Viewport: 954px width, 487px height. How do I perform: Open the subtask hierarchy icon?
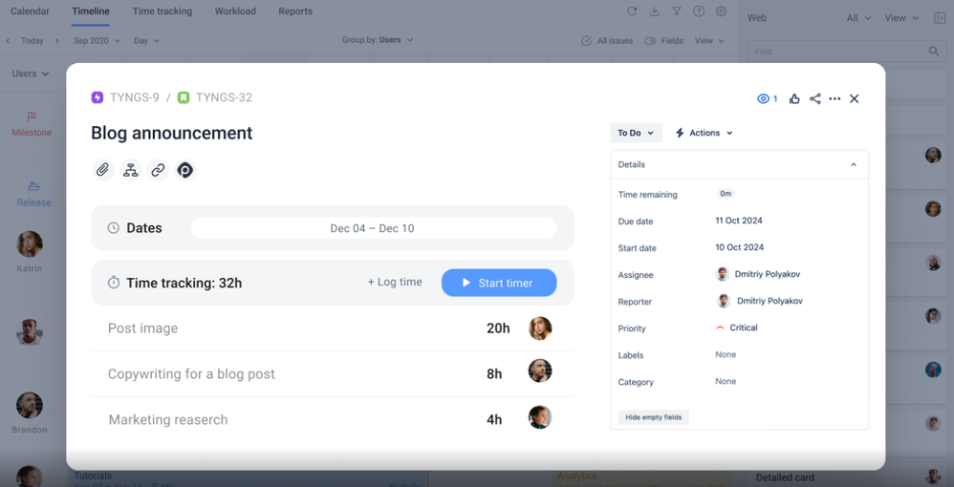(131, 170)
